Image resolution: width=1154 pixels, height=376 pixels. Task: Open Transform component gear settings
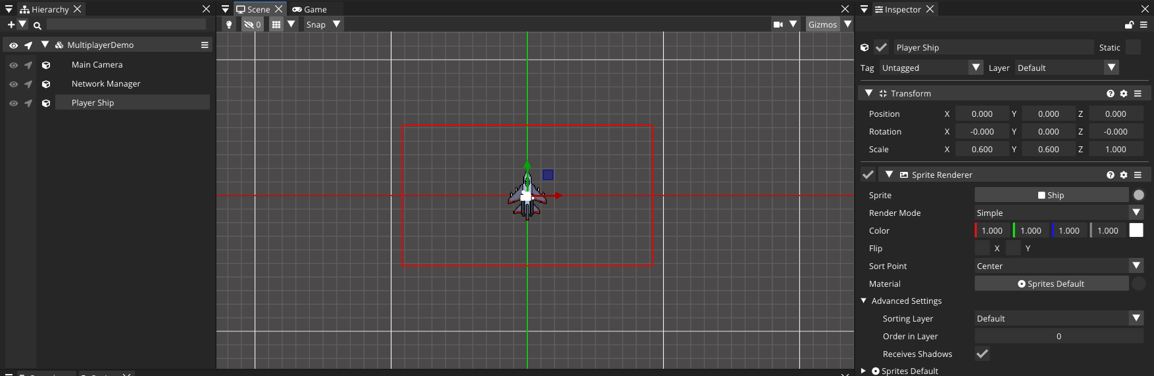click(x=1124, y=93)
